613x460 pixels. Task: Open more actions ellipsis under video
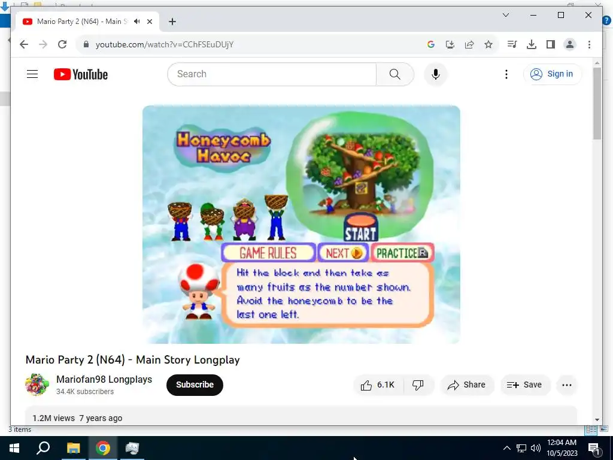point(566,385)
